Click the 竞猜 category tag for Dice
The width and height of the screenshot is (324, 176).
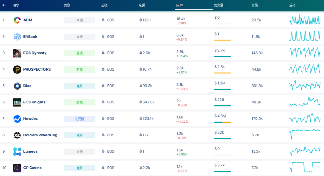[x=79, y=86]
